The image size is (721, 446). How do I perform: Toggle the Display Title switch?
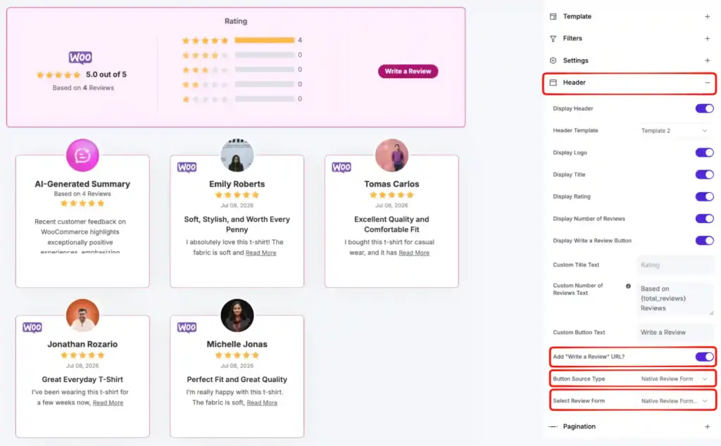[704, 174]
